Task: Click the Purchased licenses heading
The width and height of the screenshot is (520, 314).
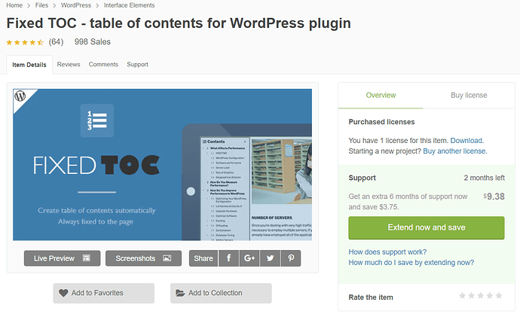Action: [381, 122]
